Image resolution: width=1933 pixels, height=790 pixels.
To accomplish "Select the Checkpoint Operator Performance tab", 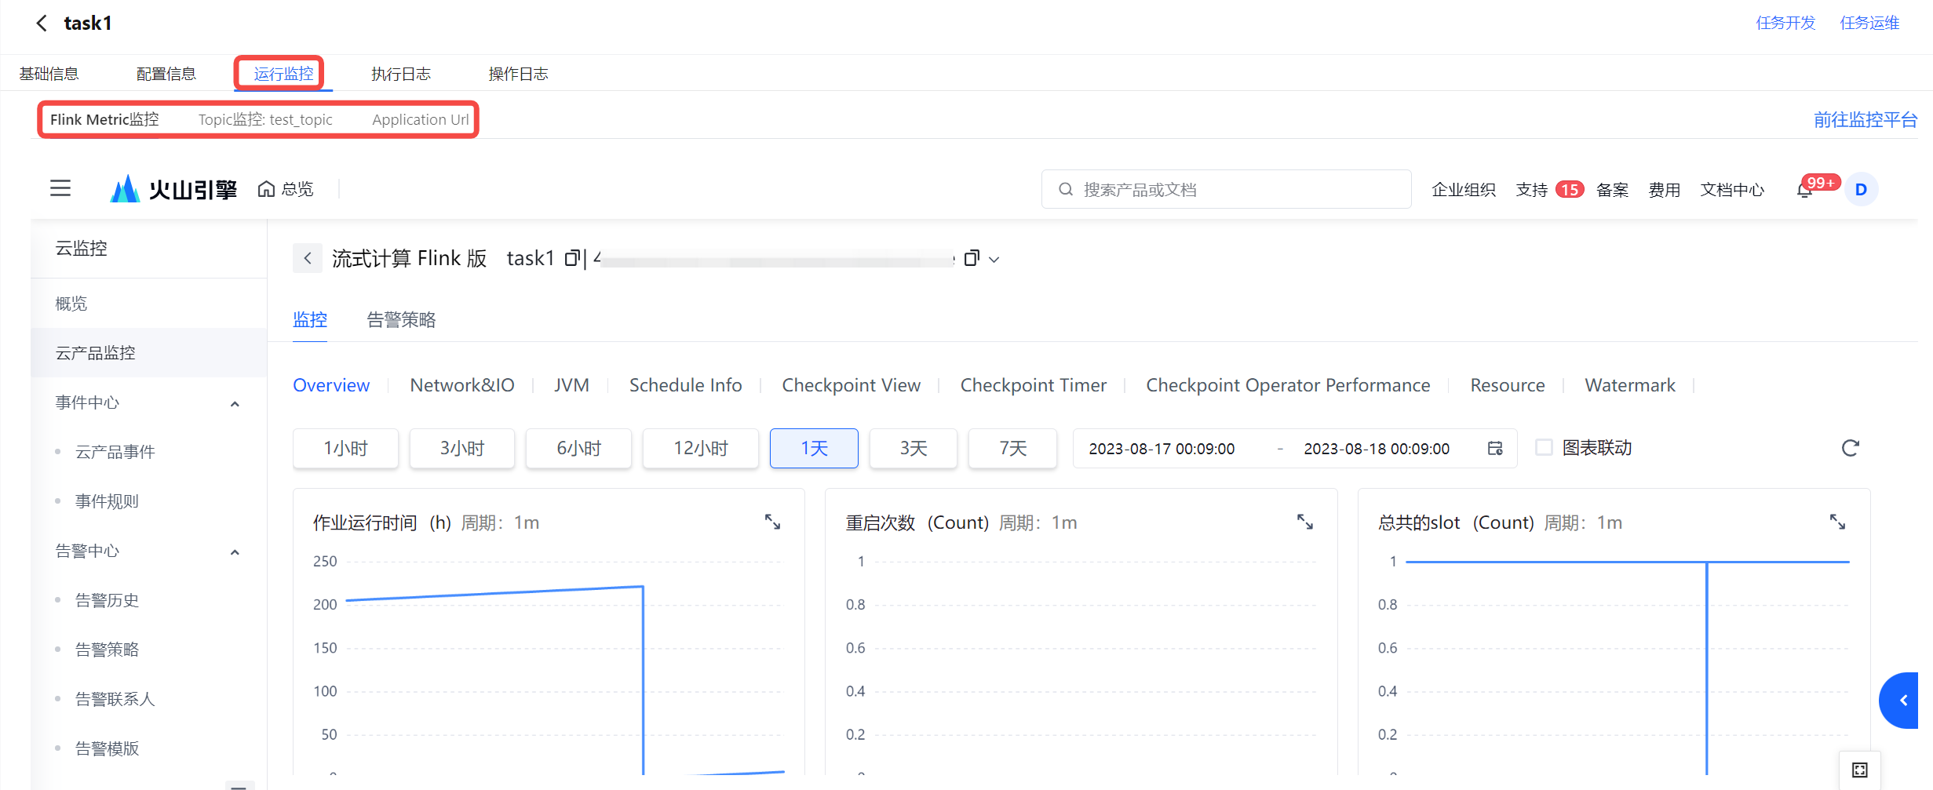I will tap(1288, 385).
